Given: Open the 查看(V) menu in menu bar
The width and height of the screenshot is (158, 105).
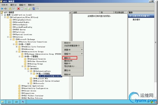Looking at the screenshot, I should [x=22, y=5].
